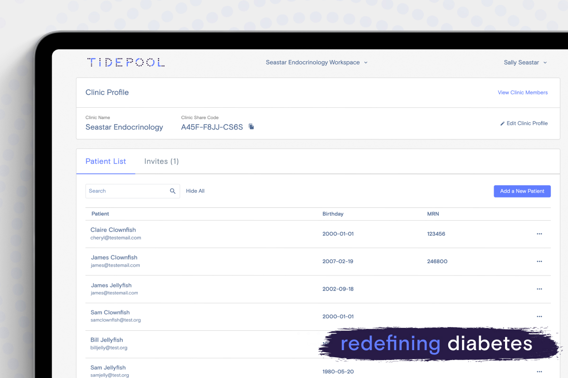Open the actions menu for Sam Clownfish
The height and width of the screenshot is (378, 568).
coord(539,317)
